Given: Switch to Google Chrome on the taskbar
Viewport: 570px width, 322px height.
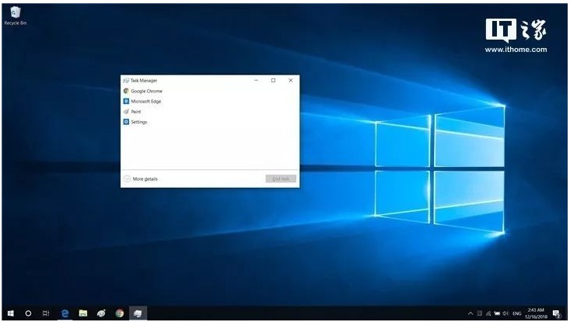Looking at the screenshot, I should click(119, 313).
